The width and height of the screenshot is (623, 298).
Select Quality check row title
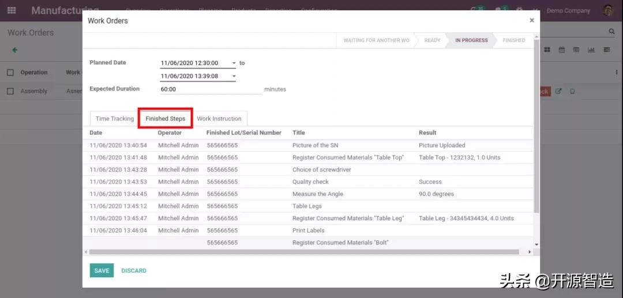(311, 182)
